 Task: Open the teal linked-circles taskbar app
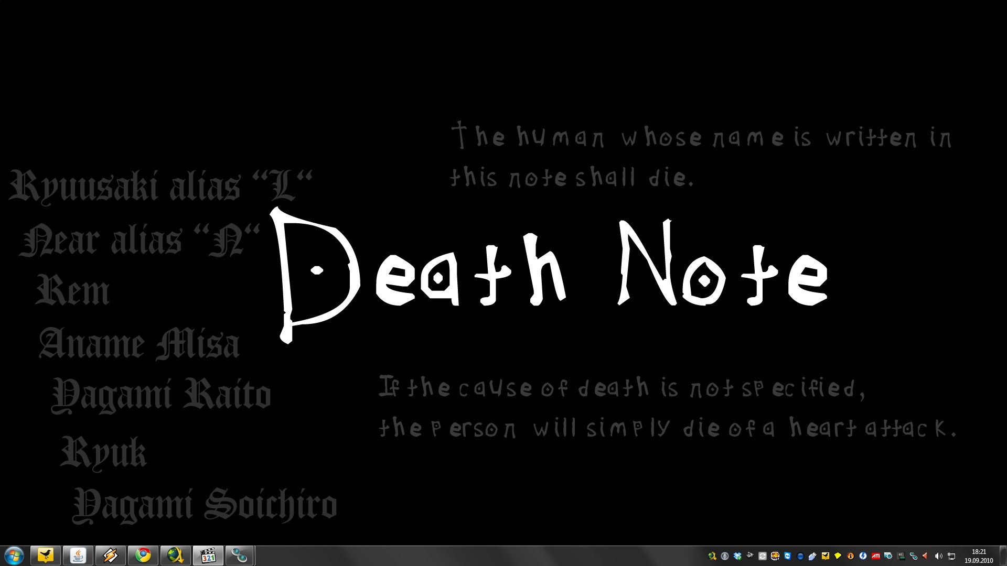(x=240, y=555)
